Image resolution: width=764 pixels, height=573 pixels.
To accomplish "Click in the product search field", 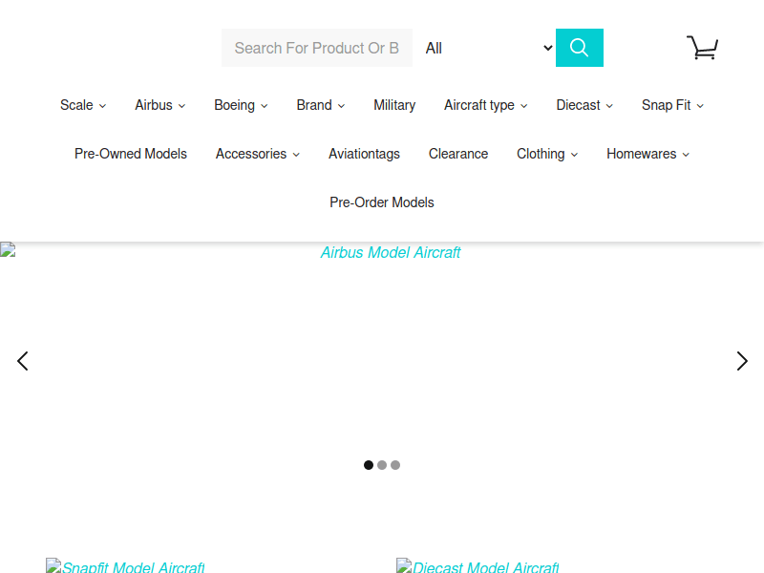I will (x=317, y=48).
